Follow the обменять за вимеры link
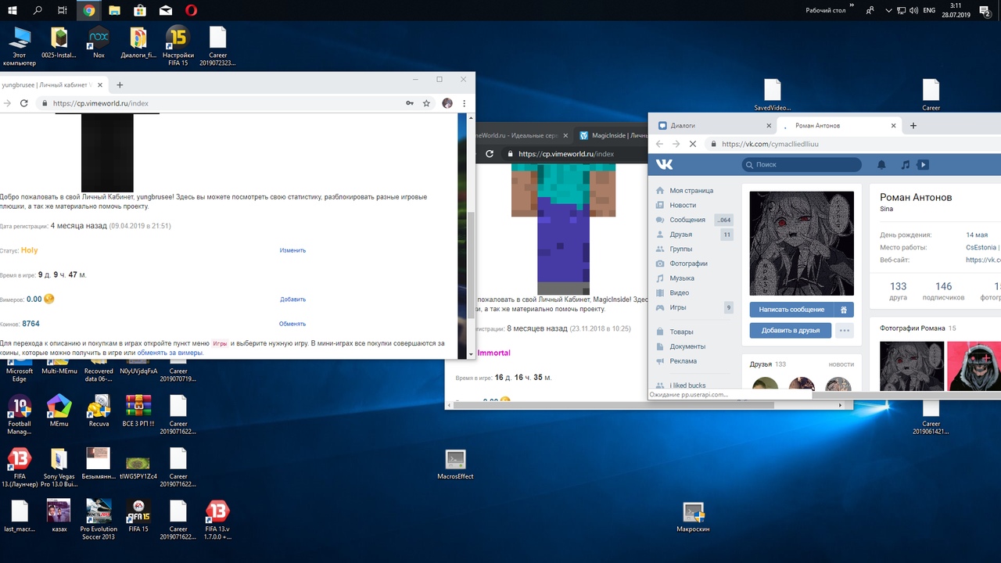The width and height of the screenshot is (1001, 563). coord(170,353)
